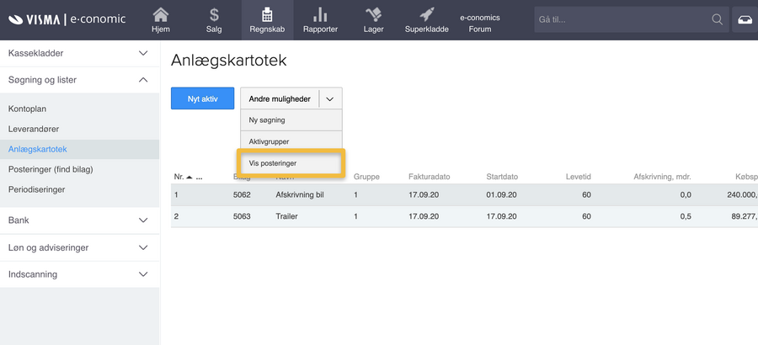Click the Nyt aktiv button

click(202, 98)
